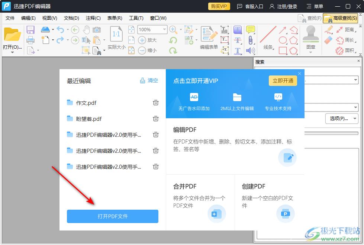
Task: Click the 打开PDF文件 button
Action: [x=113, y=216]
